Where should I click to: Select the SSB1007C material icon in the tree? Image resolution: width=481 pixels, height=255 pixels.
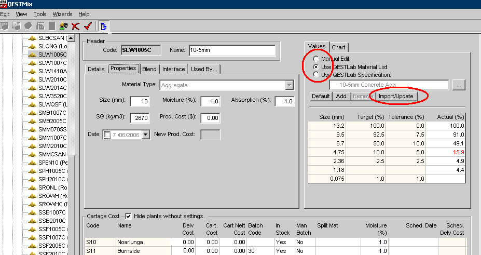(33, 212)
